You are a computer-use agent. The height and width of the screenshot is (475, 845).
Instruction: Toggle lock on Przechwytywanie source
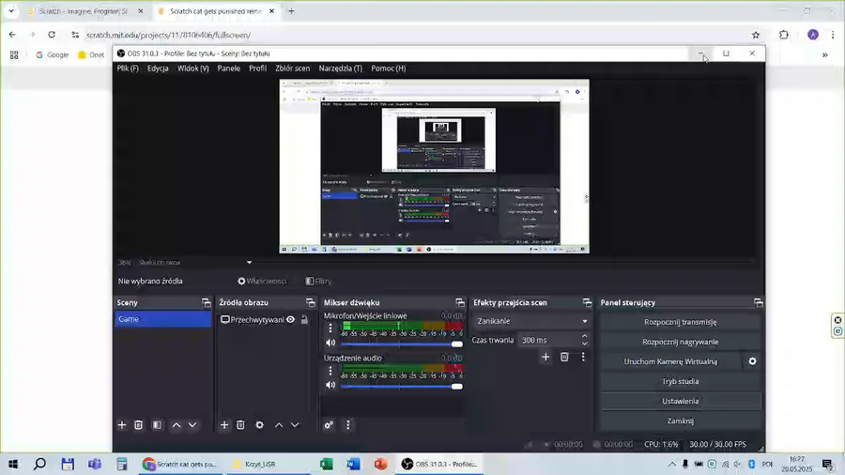click(304, 319)
